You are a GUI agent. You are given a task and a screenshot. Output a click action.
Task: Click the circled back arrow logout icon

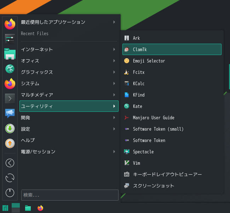10,163
